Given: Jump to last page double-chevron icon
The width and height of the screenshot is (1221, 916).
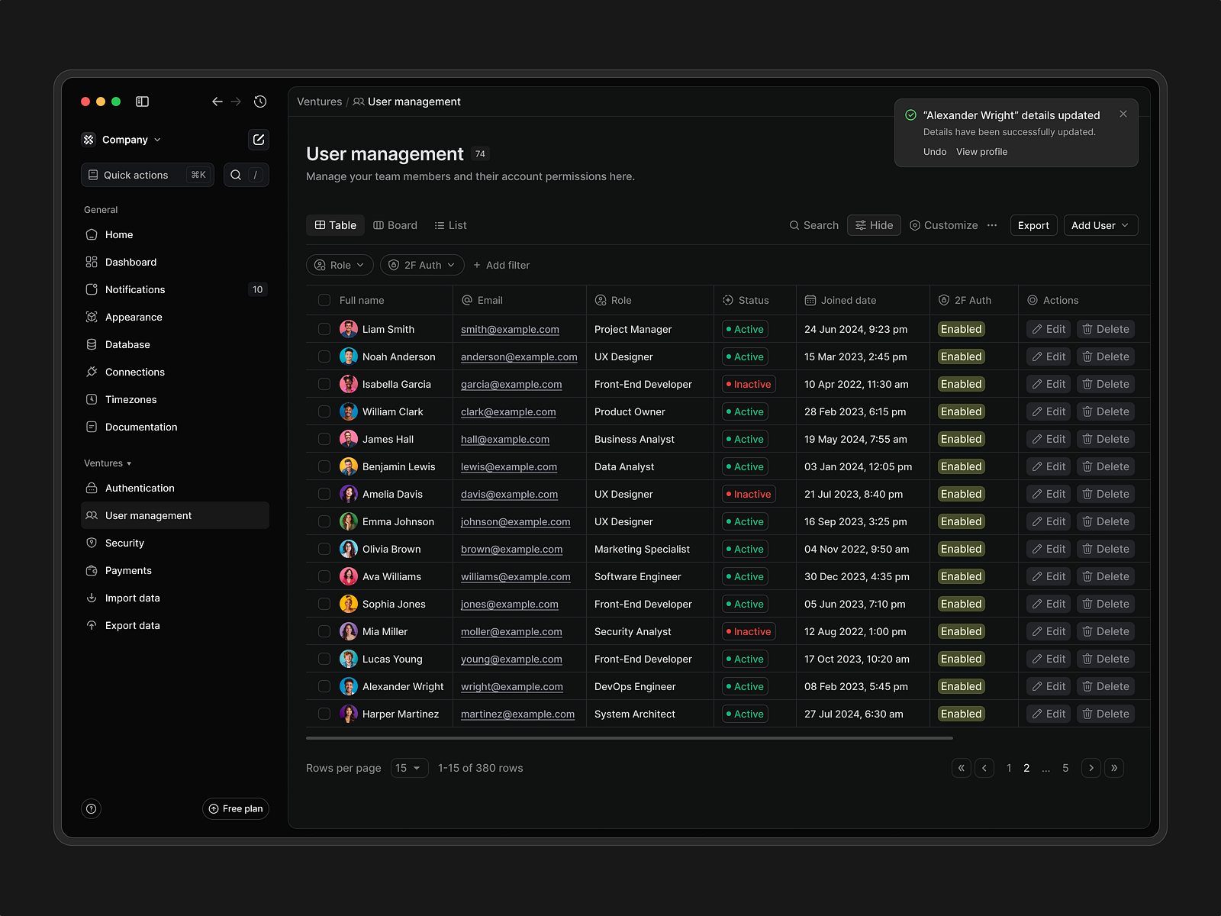Looking at the screenshot, I should (x=1114, y=768).
